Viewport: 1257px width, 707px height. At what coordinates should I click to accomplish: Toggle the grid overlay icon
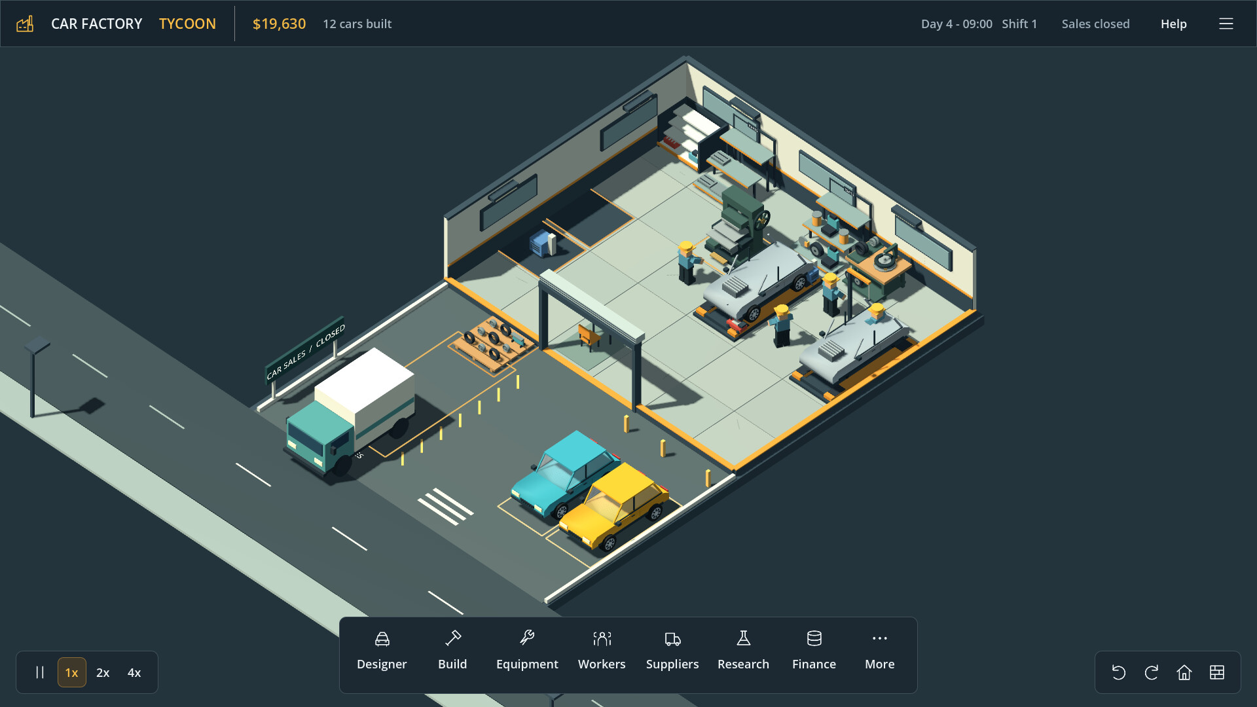pos(1217,672)
